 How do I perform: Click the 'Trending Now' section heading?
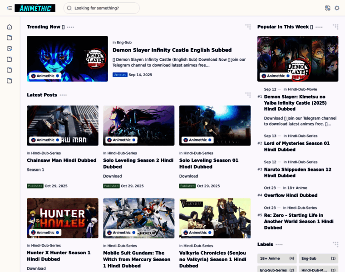[x=45, y=27]
